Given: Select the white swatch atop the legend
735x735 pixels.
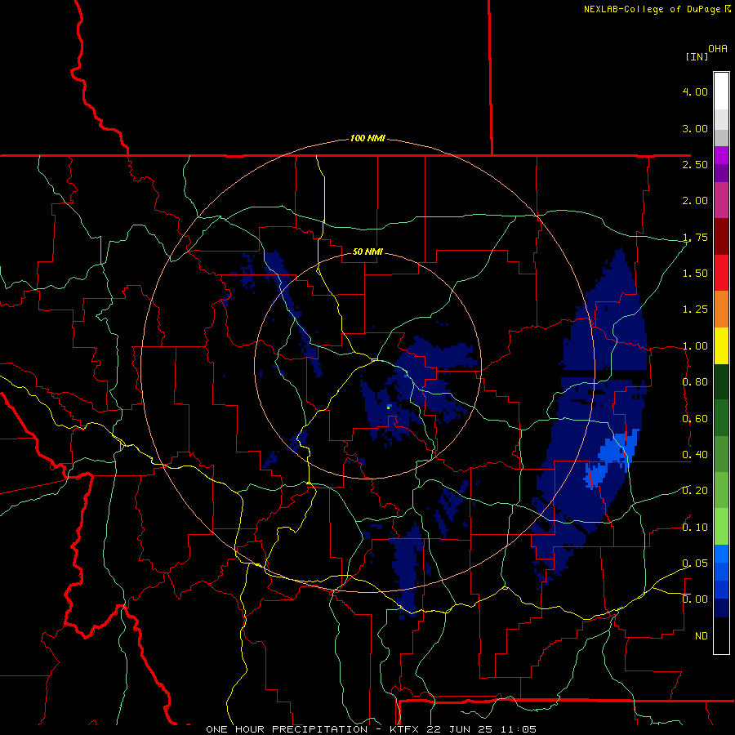Looking at the screenshot, I should coord(721,91).
